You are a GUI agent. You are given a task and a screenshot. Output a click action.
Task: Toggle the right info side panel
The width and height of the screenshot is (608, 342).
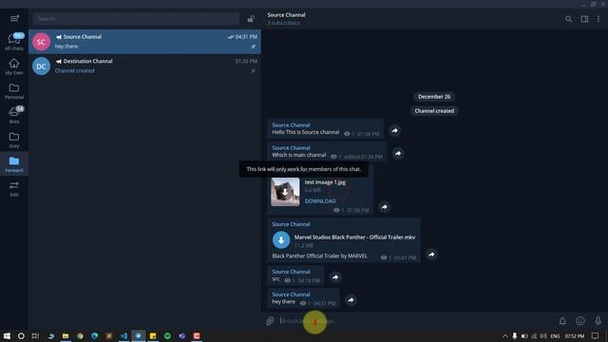[584, 19]
